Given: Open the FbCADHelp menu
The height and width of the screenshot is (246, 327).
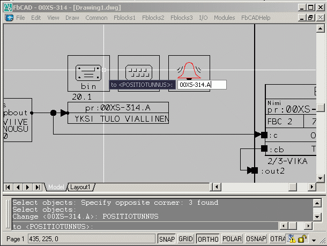Looking at the screenshot, I should 256,18.
